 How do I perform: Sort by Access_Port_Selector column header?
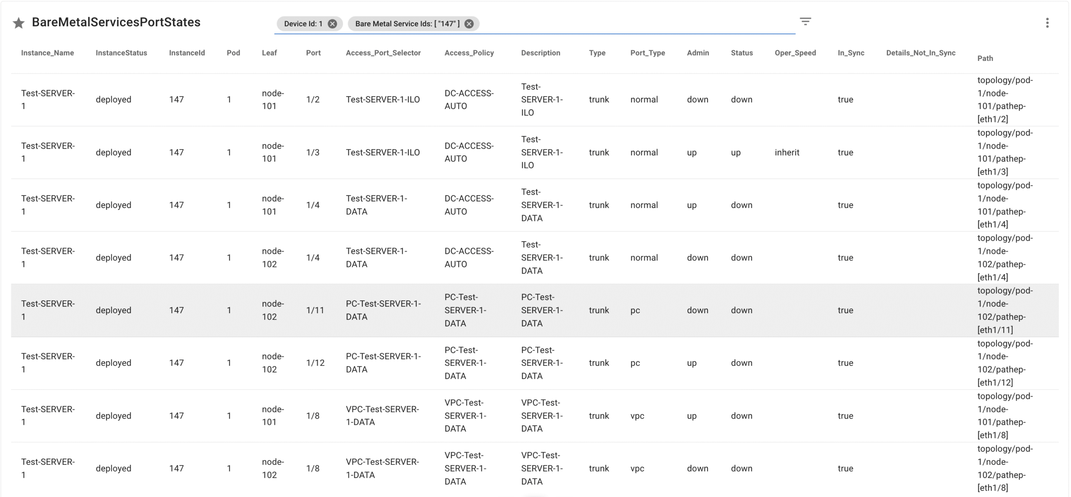tap(383, 53)
